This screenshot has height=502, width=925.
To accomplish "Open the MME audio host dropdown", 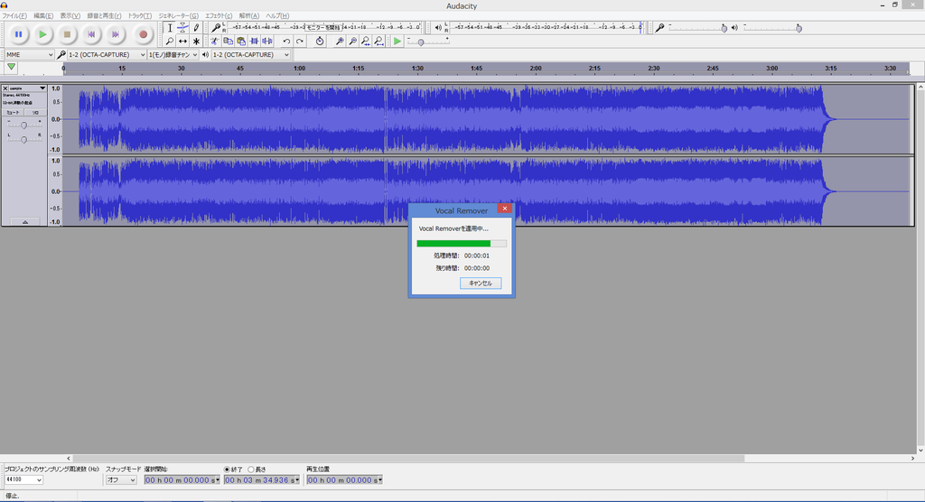I will [x=29, y=55].
